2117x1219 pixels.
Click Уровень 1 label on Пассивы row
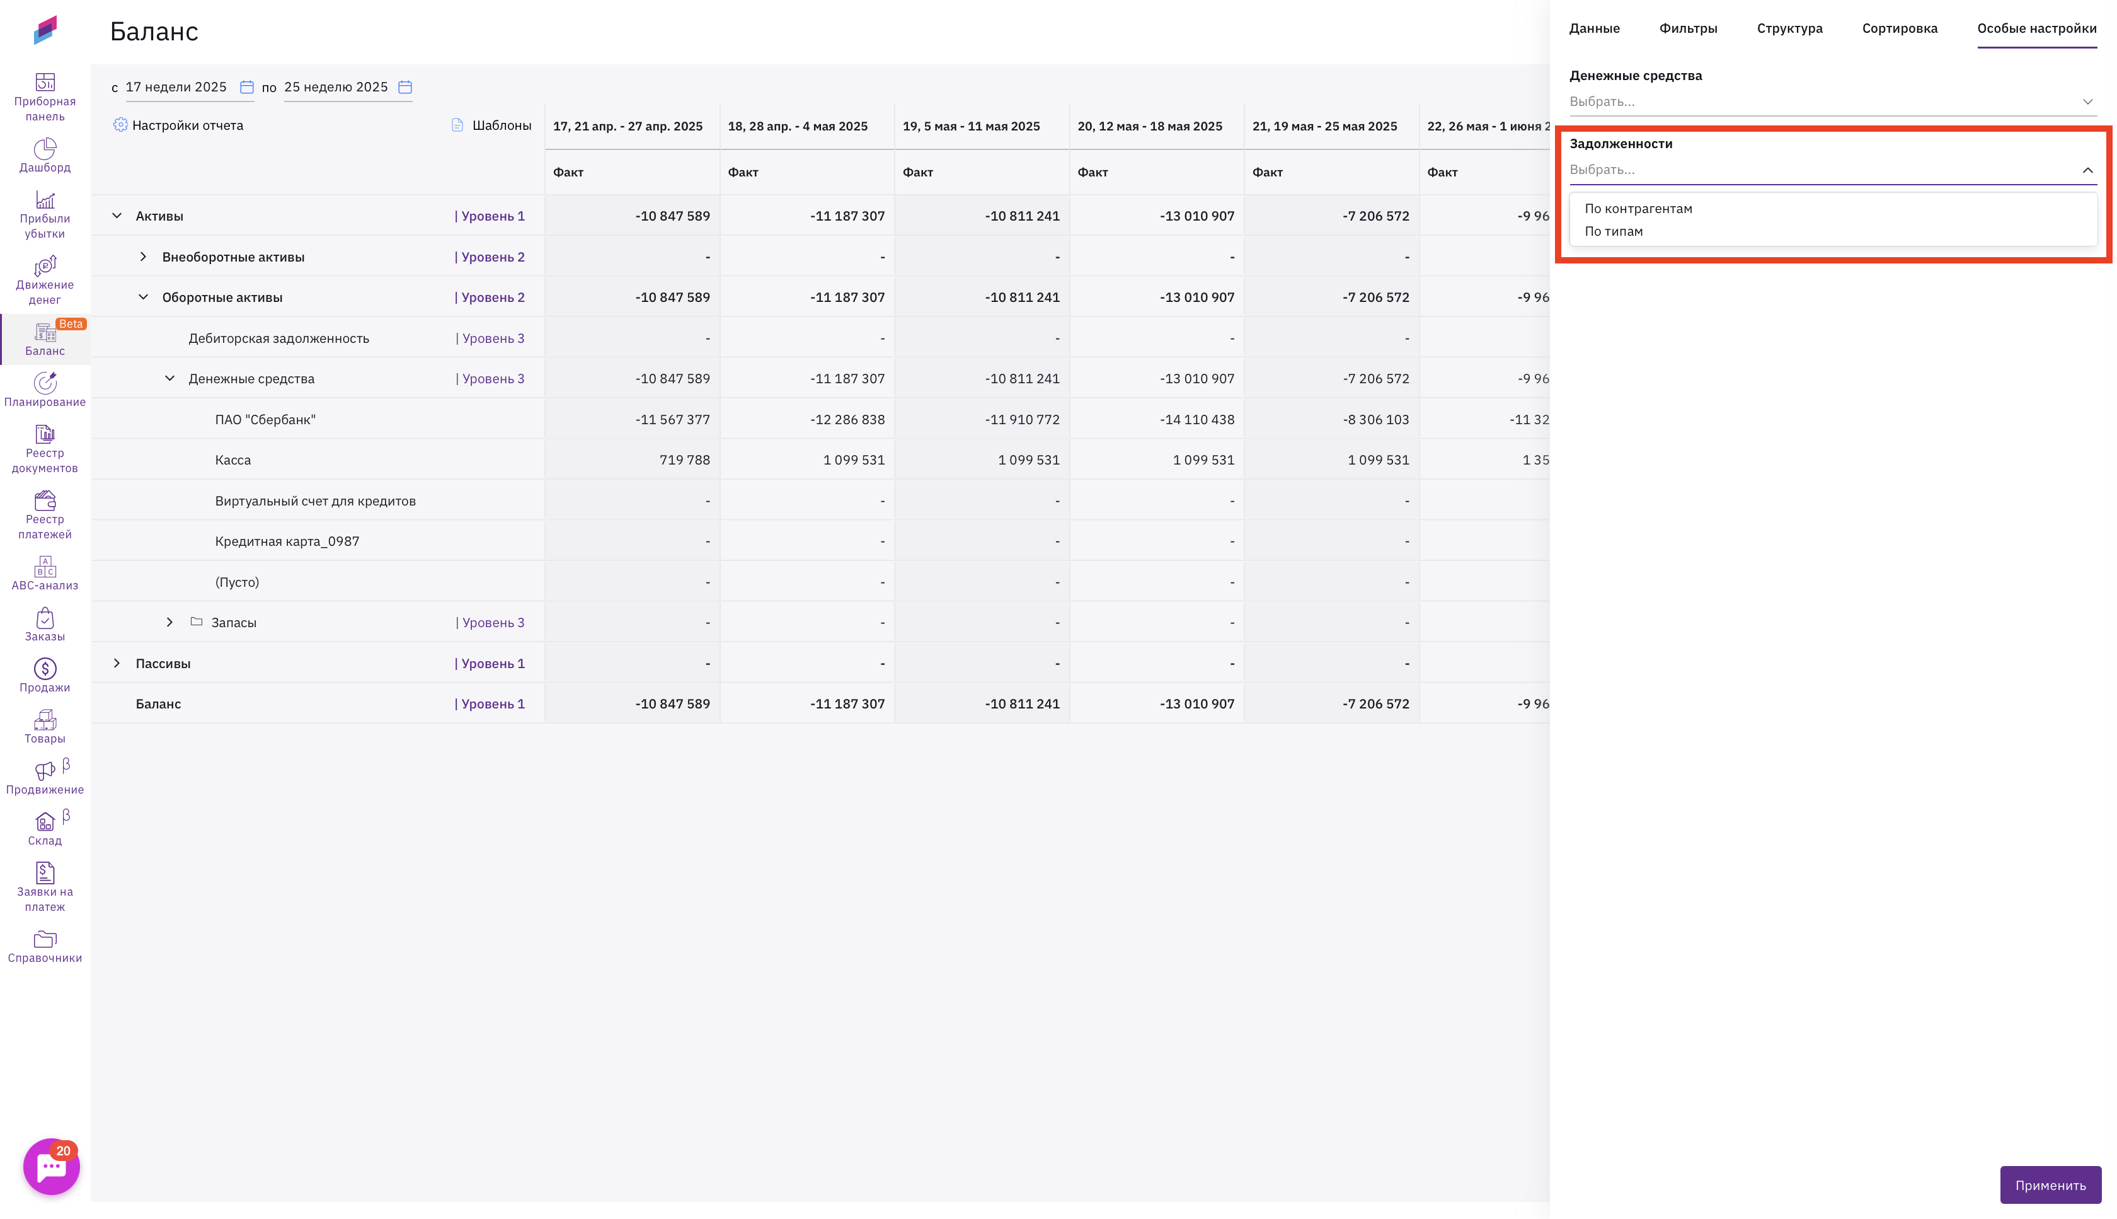pos(490,663)
